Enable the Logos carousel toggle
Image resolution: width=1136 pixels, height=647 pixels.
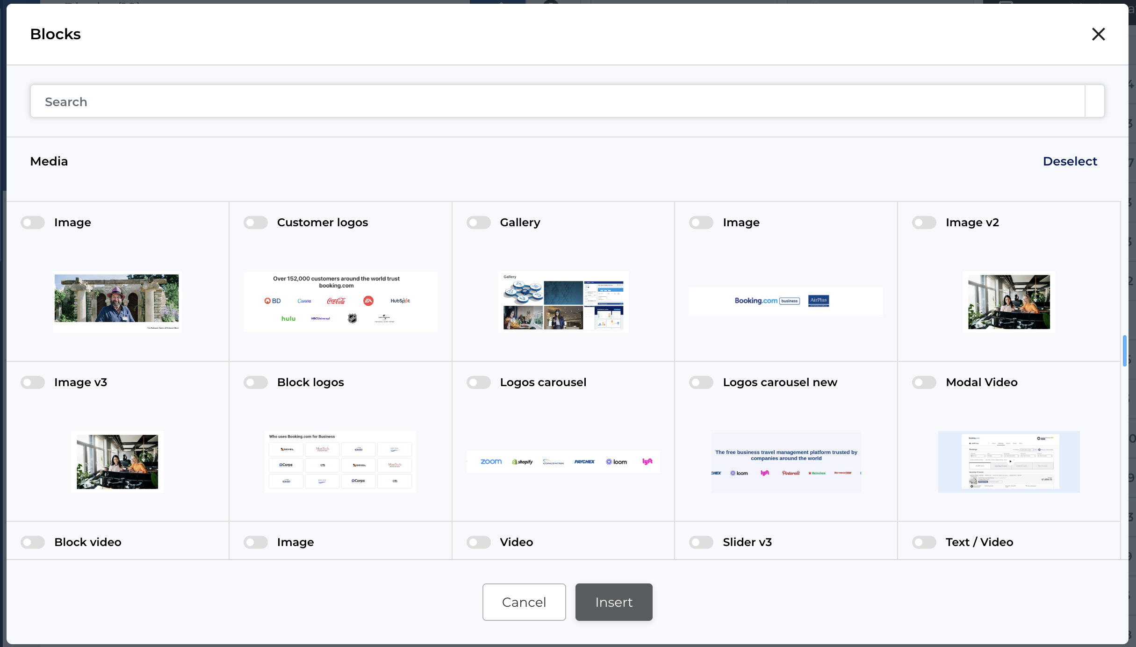478,382
